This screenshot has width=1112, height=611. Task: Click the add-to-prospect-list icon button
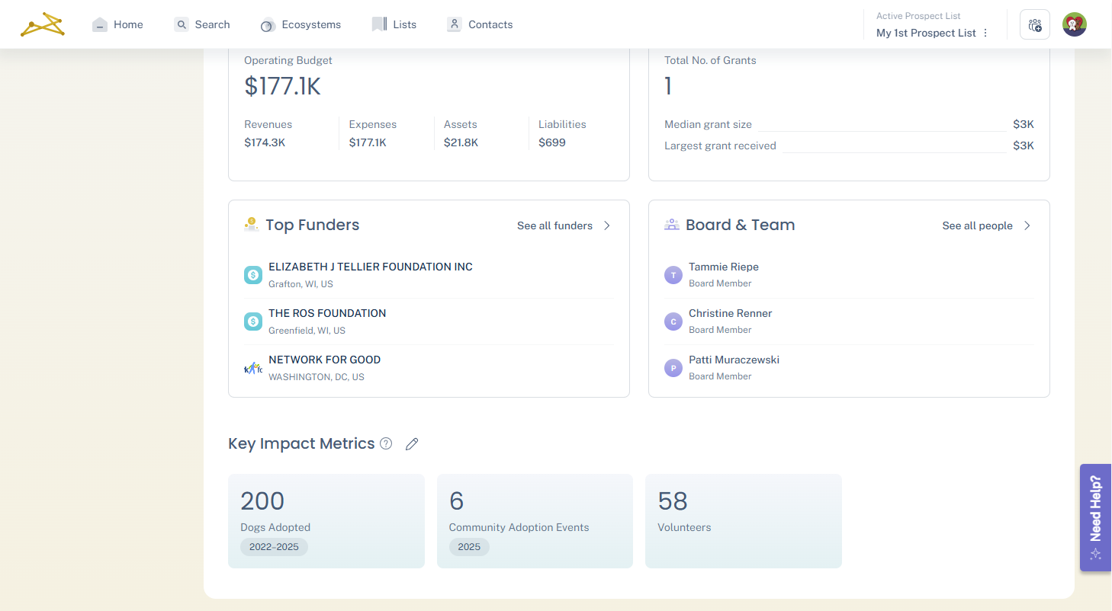point(1035,25)
